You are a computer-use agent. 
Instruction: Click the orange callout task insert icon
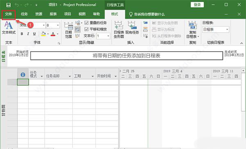pos(146,29)
